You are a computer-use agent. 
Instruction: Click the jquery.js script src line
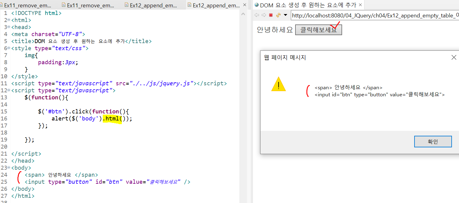click(x=119, y=83)
